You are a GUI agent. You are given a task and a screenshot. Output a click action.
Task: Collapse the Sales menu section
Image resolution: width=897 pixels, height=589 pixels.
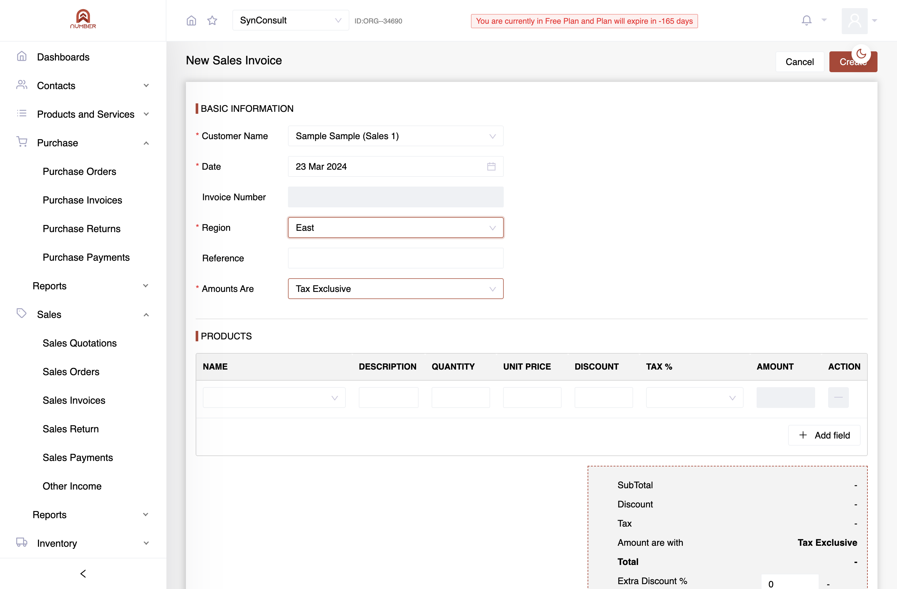pyautogui.click(x=83, y=314)
